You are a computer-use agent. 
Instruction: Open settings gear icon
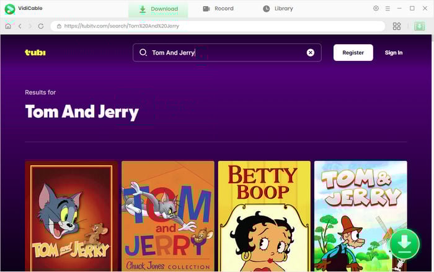(376, 8)
